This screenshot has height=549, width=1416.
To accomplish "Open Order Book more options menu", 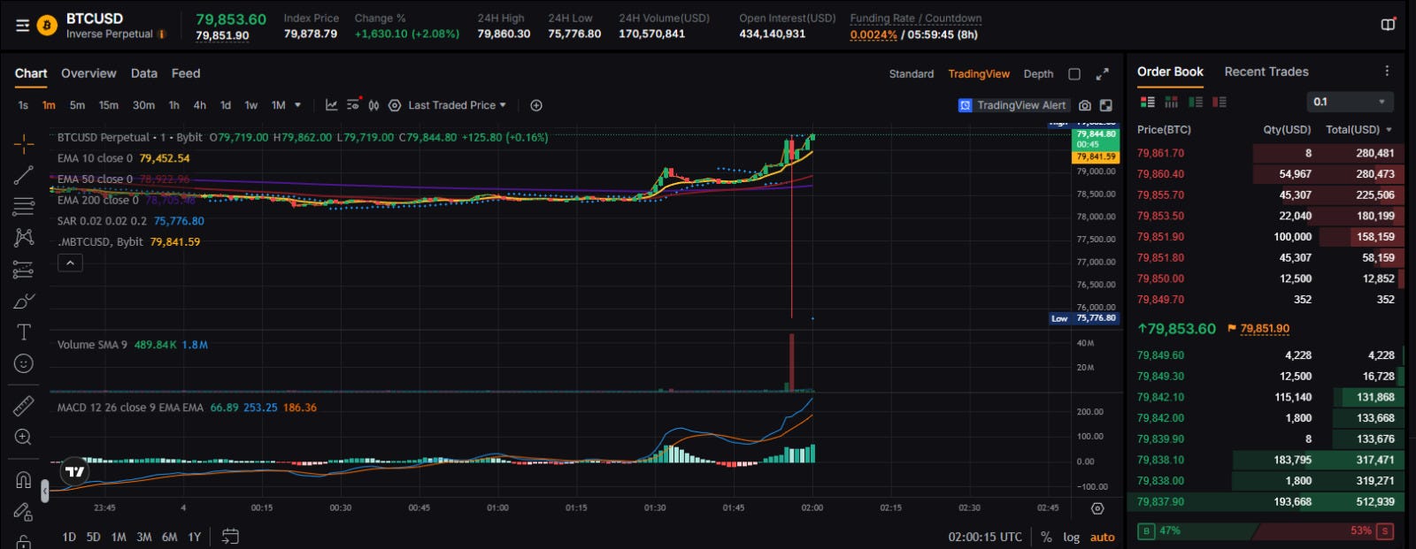I will tap(1387, 71).
